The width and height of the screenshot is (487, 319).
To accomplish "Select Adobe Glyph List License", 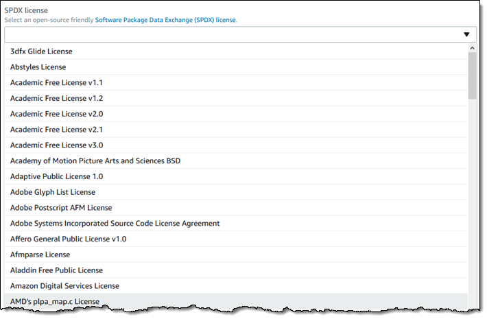I will pos(53,192).
